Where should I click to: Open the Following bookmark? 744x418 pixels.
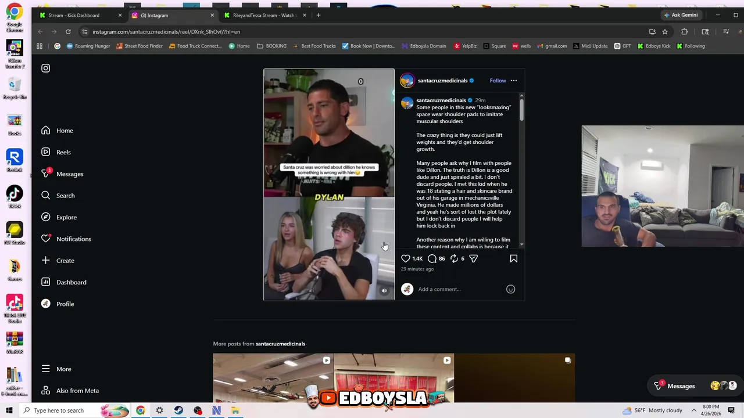[691, 46]
